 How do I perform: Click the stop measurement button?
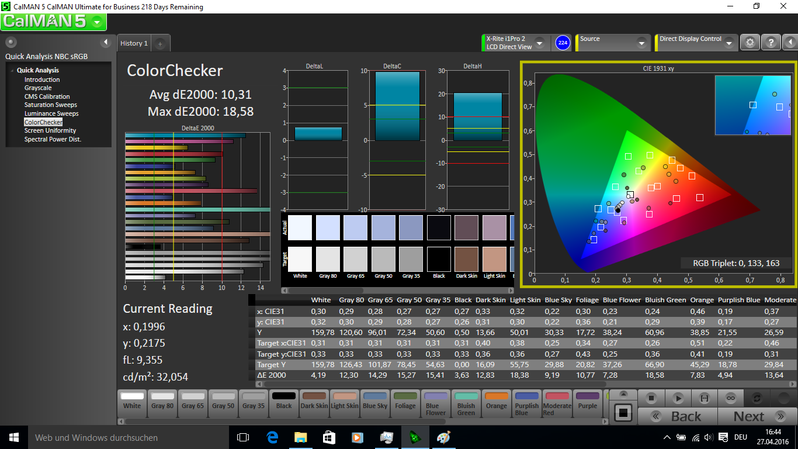pos(651,398)
